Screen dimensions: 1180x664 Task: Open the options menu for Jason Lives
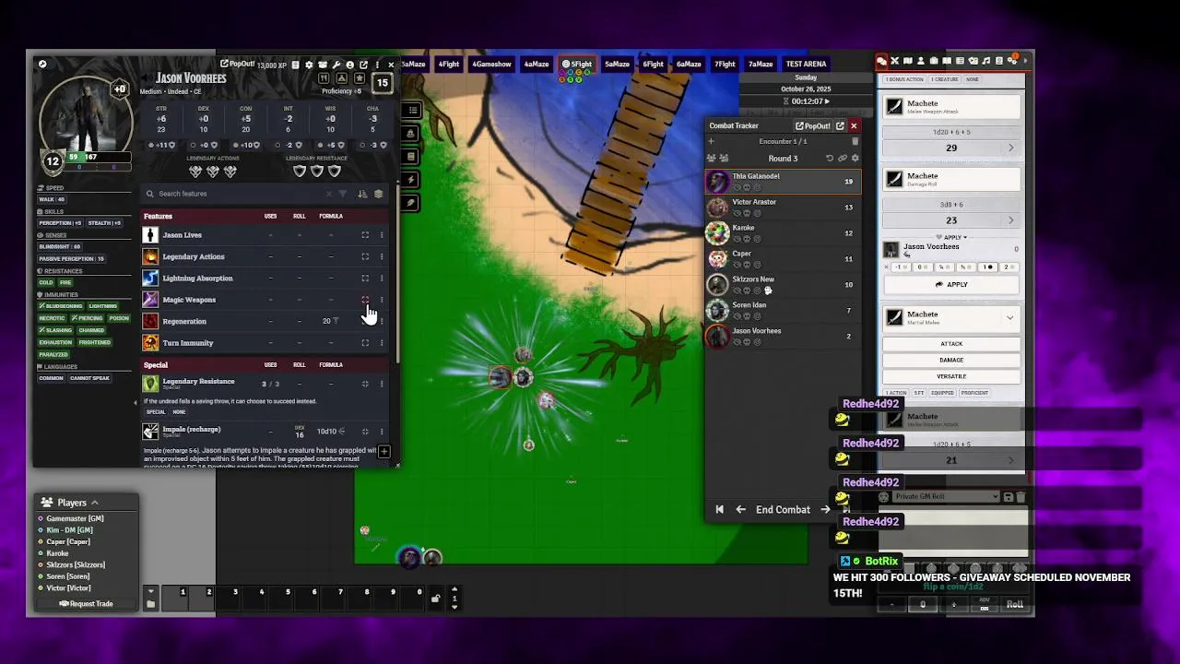382,235
